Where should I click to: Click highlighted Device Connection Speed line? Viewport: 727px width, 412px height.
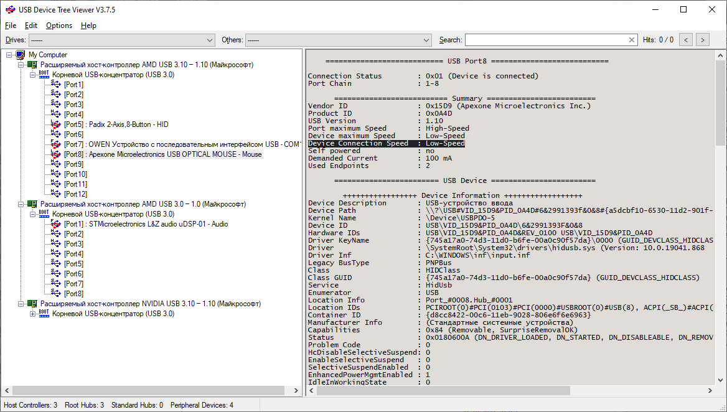(x=386, y=143)
